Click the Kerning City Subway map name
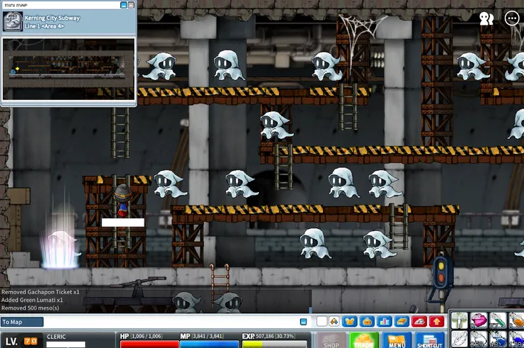Viewport: 524px width, 348px height. tap(52, 18)
